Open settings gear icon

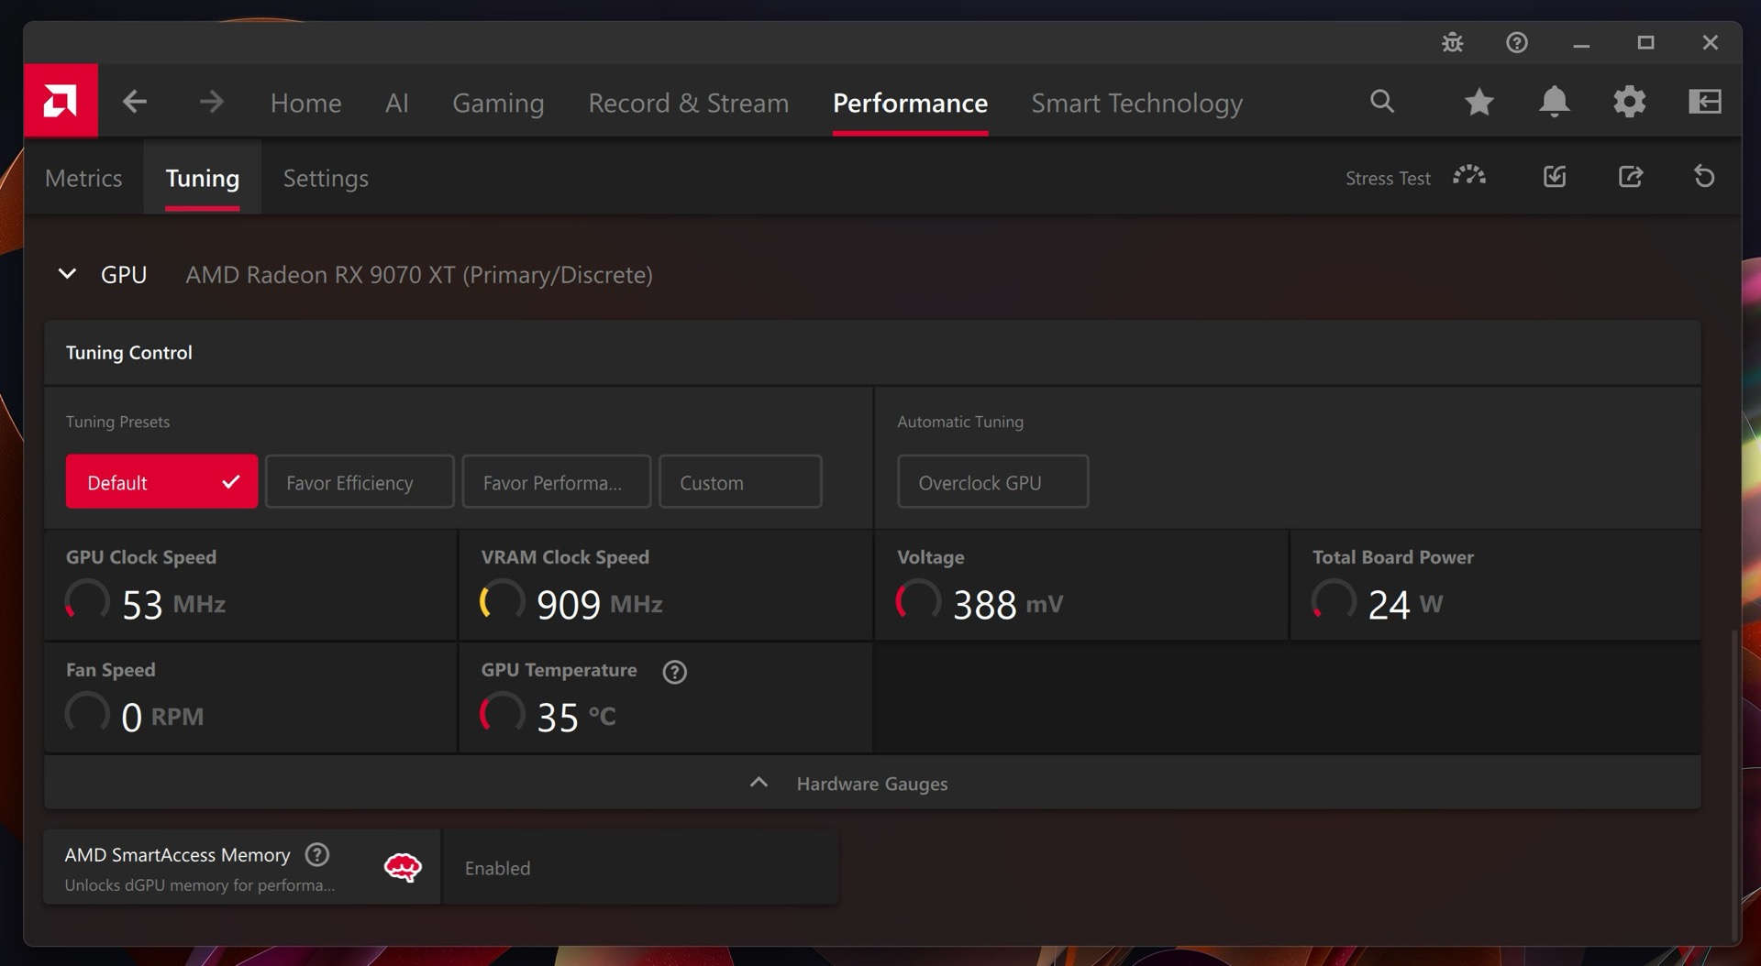[x=1629, y=101]
